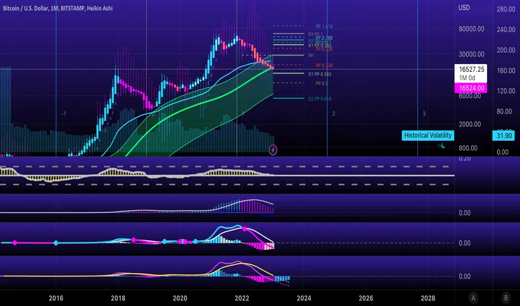
Task: Select the Historical Volatility label
Action: coord(428,135)
